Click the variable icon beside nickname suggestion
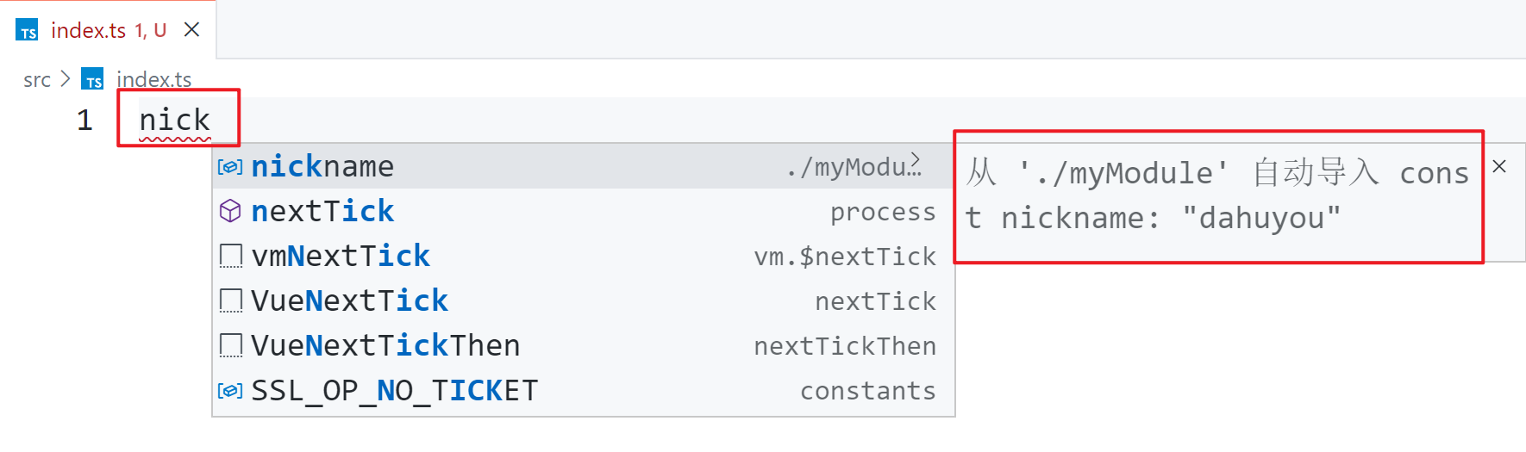 click(230, 167)
